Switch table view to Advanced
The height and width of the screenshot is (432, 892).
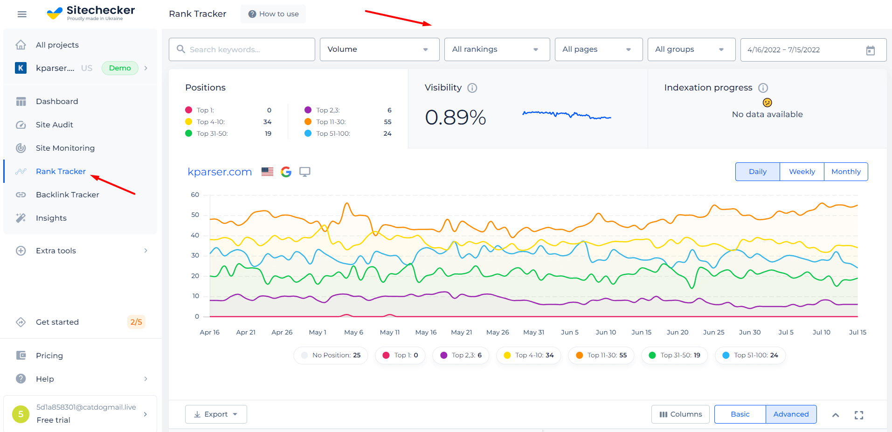[x=791, y=414]
